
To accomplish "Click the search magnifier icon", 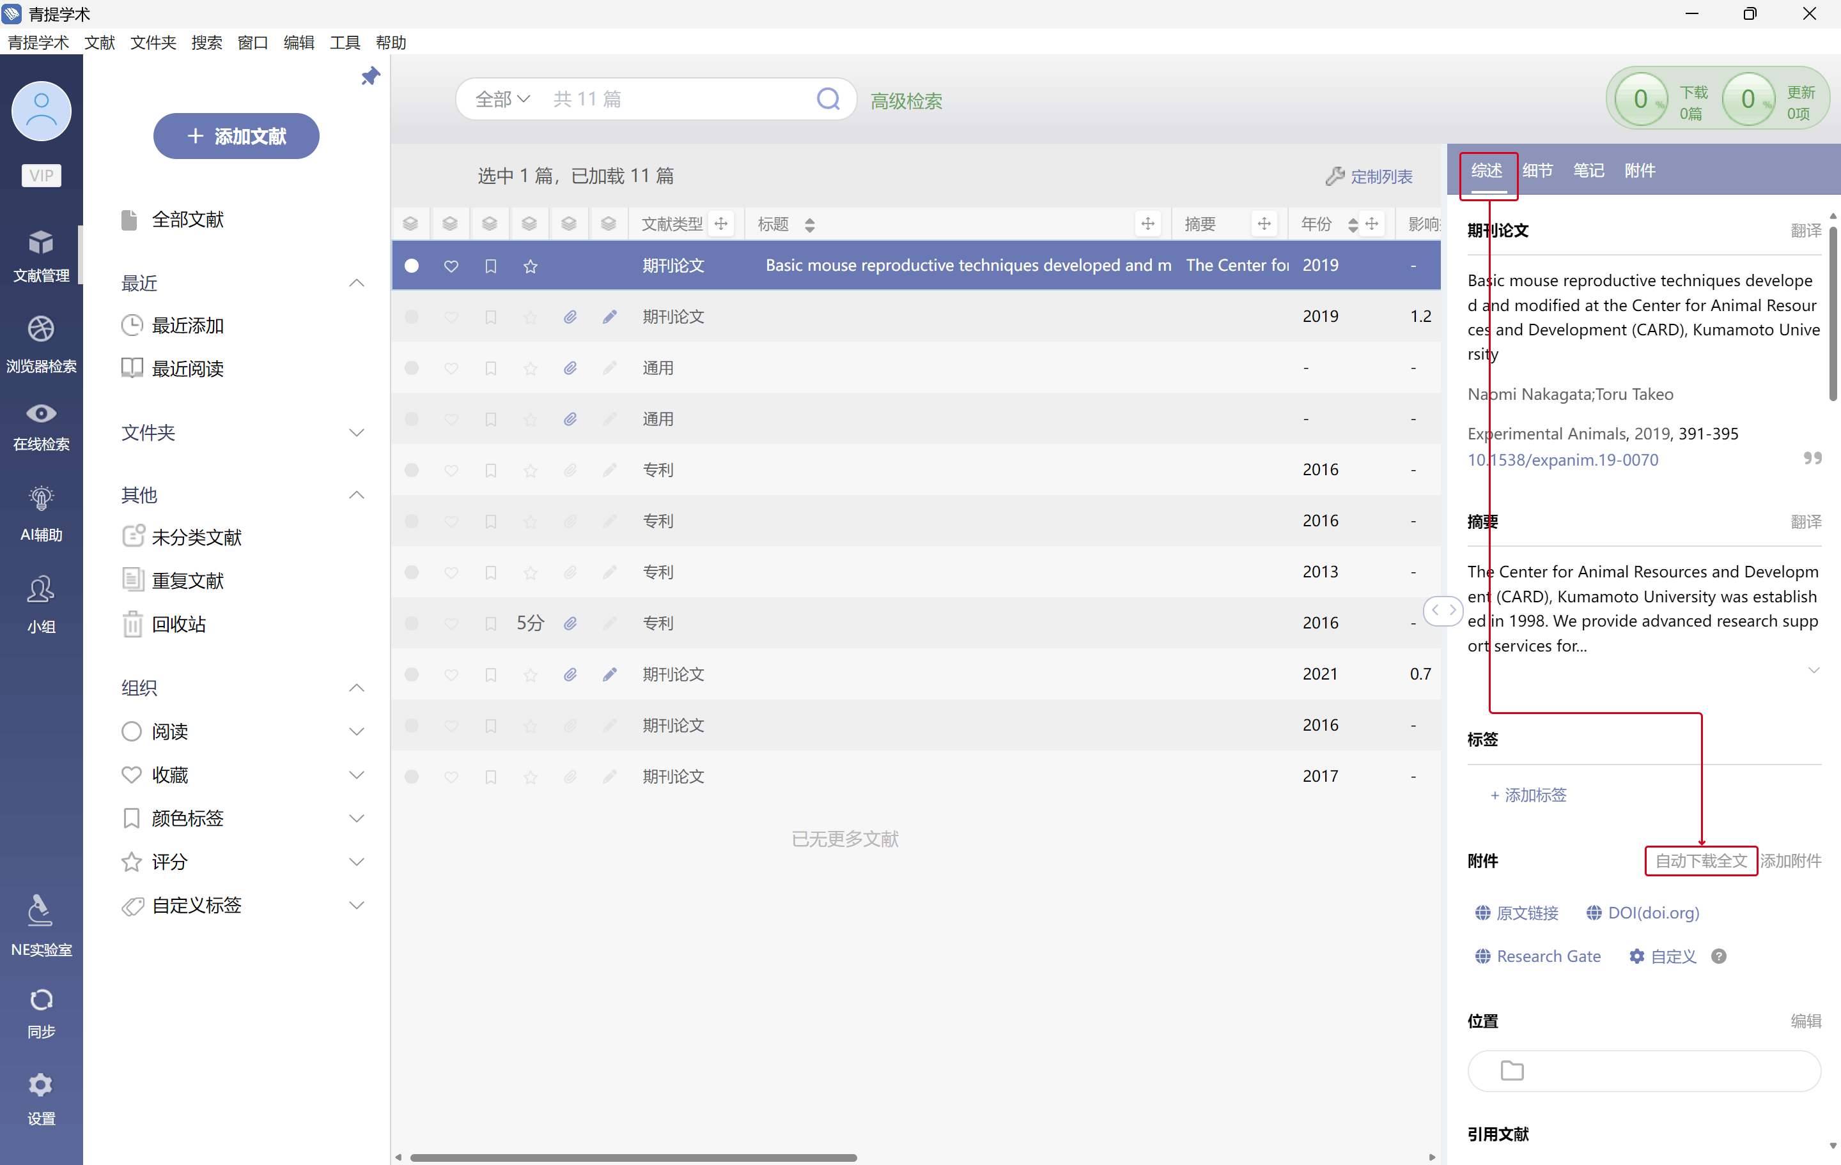I will 827,98.
